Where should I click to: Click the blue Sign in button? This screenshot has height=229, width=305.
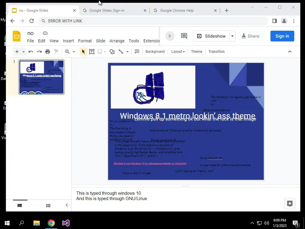tap(282, 36)
